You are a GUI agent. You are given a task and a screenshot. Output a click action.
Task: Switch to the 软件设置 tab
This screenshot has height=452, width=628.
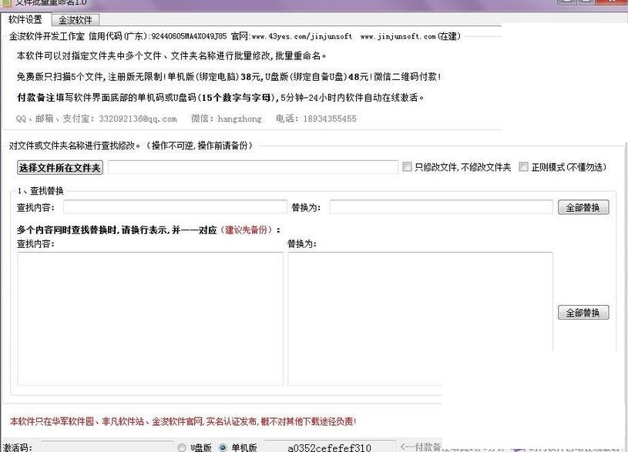click(25, 19)
